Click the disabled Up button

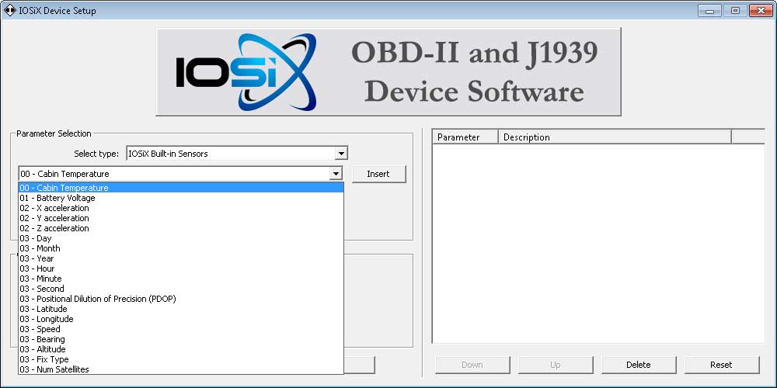(556, 365)
